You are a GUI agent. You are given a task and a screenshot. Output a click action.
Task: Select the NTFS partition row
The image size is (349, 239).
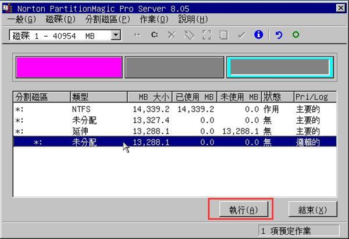[174, 109]
